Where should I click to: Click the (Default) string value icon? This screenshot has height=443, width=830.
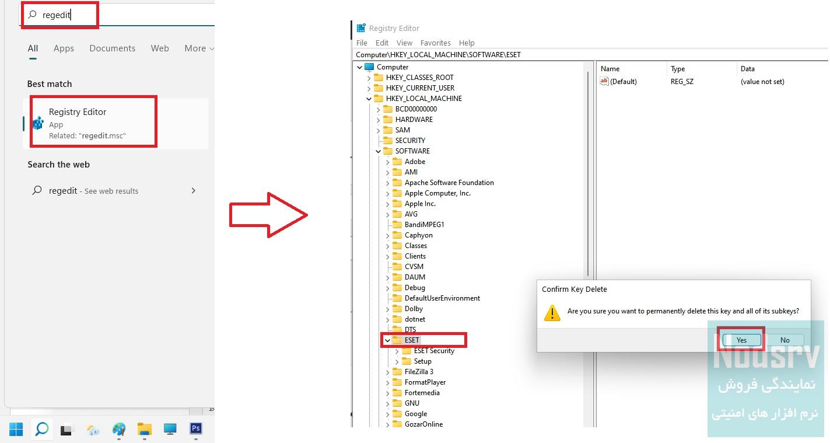604,82
